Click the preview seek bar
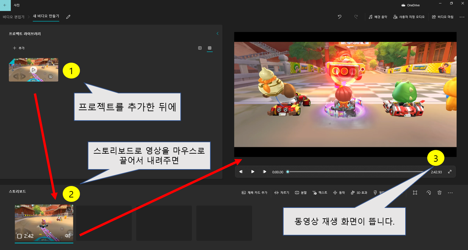 [x=358, y=172]
